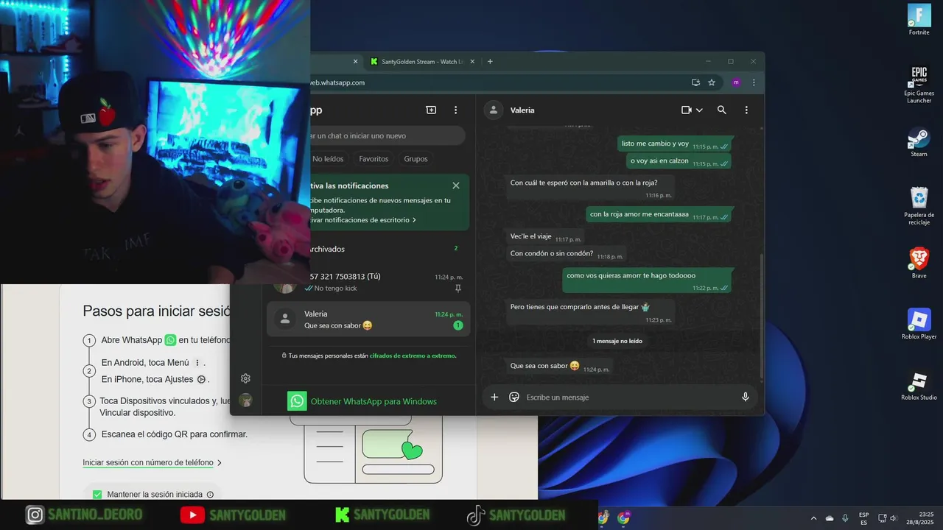Open the Valeria chat in the list
Viewport: 943px width, 530px height.
click(x=368, y=319)
